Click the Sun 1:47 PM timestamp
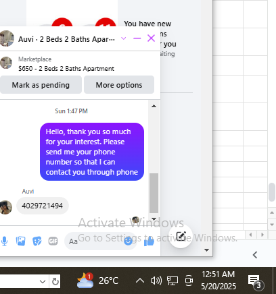Screen dimensions: 276x294 pyautogui.click(x=71, y=111)
